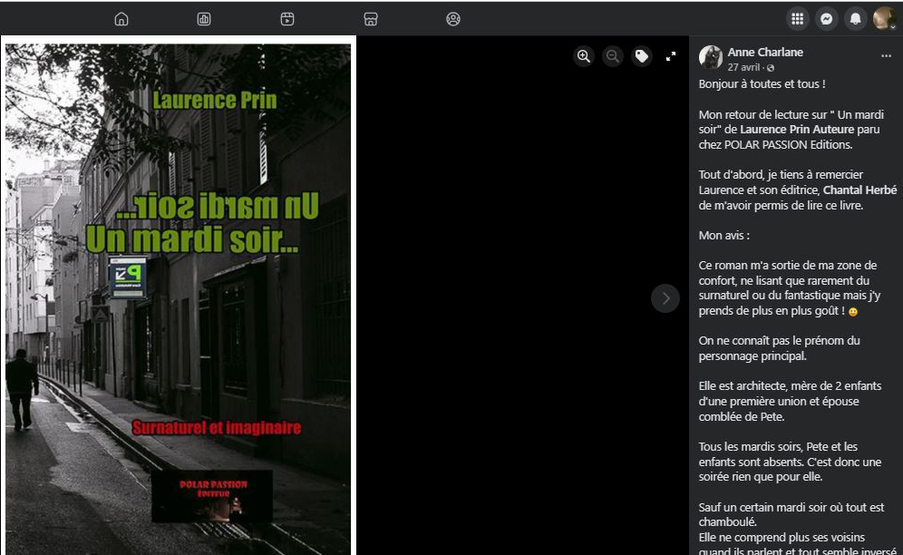
Task: Tag the photo using the tag icon
Action: point(642,56)
